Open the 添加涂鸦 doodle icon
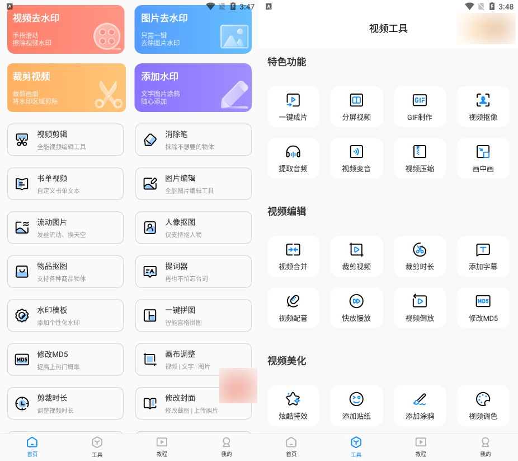 (x=420, y=399)
